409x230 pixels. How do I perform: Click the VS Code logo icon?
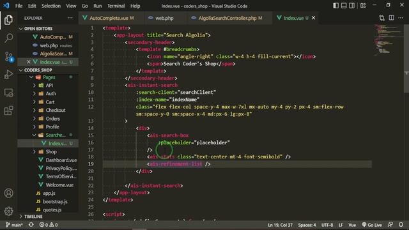point(6,6)
